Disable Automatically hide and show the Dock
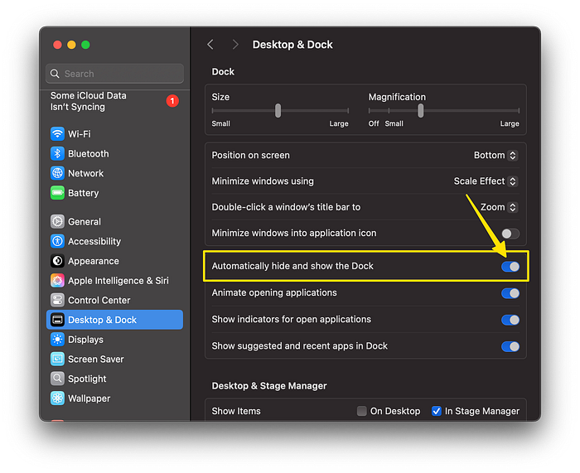 510,266
